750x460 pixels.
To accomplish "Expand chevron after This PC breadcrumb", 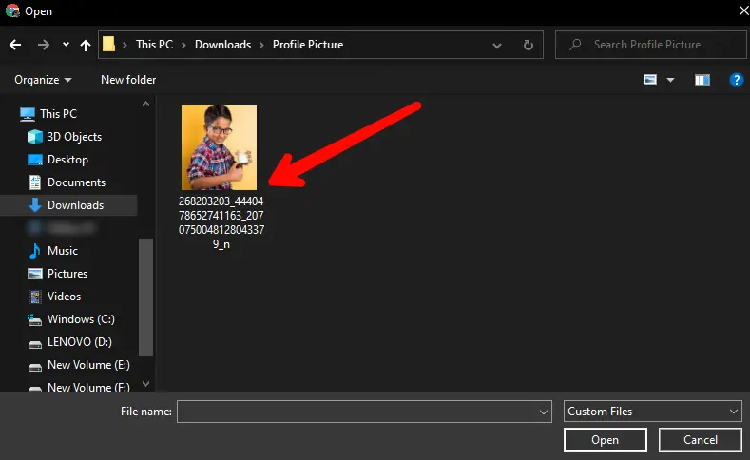I will tap(183, 45).
